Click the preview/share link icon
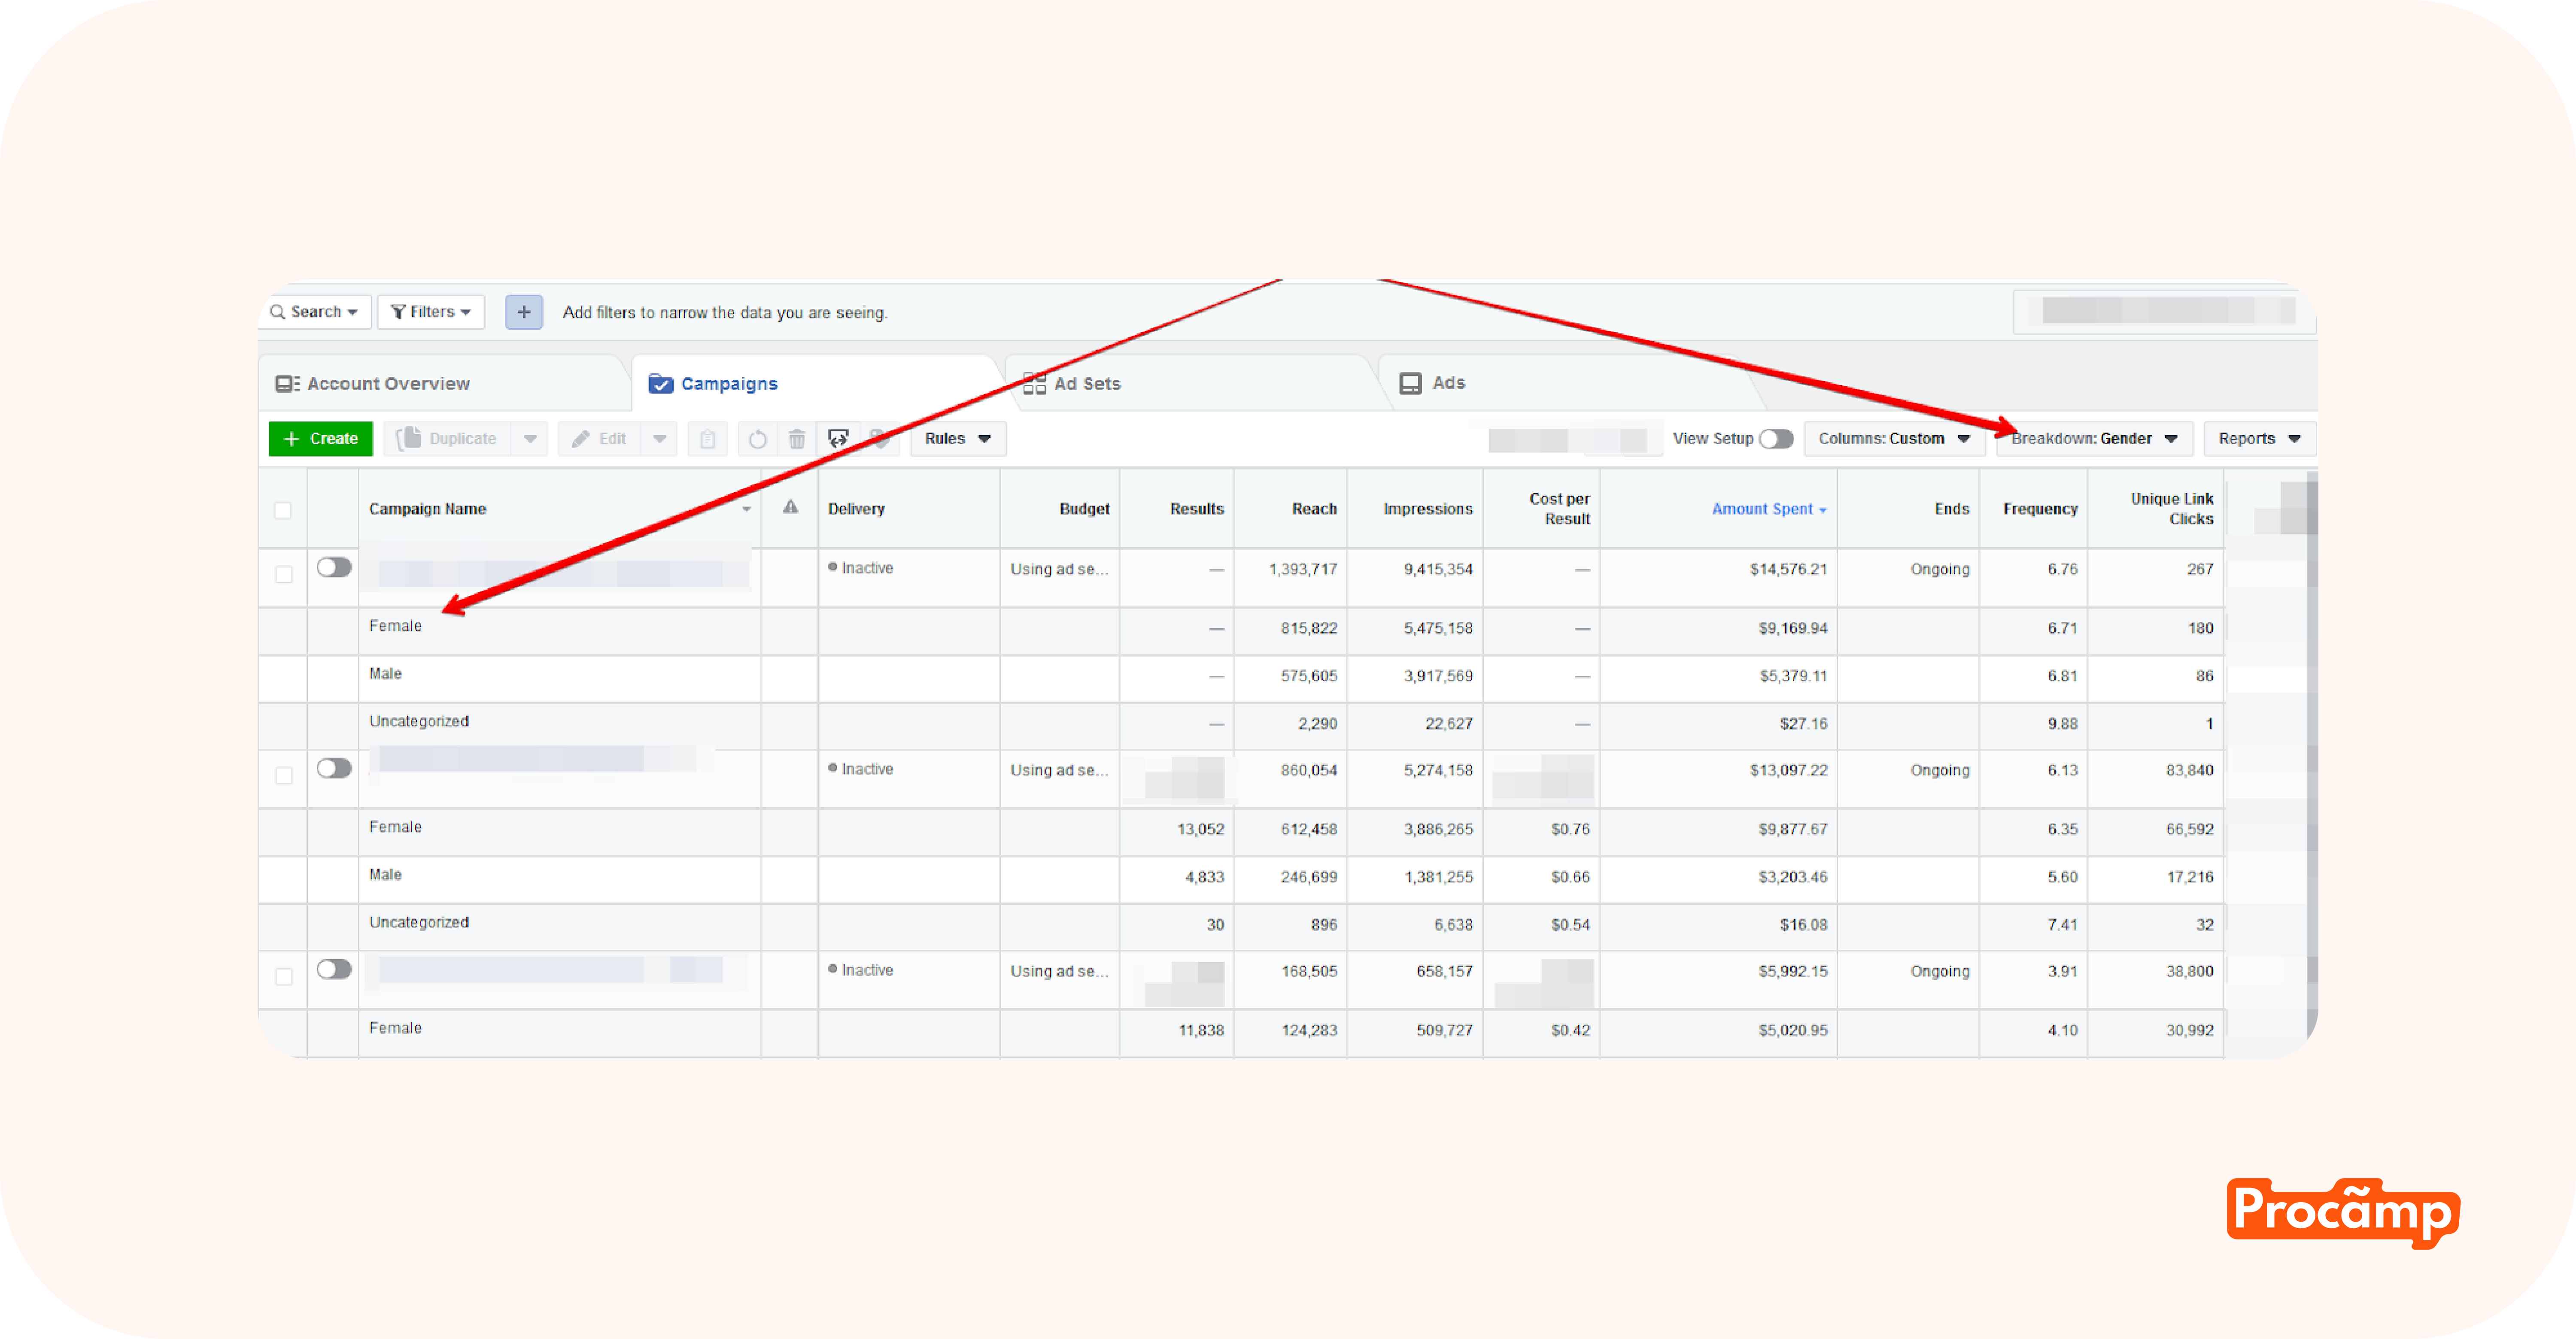Image resolution: width=2576 pixels, height=1339 pixels. pos(838,439)
